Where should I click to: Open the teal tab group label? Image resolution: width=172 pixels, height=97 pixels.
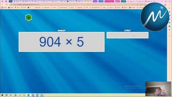point(123,1)
